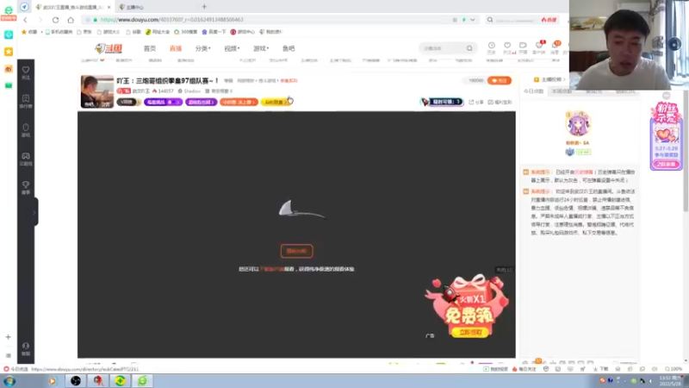The image size is (689, 388).
Task: Click the yellow star favorites icon in browser sidebar
Action: [9, 52]
